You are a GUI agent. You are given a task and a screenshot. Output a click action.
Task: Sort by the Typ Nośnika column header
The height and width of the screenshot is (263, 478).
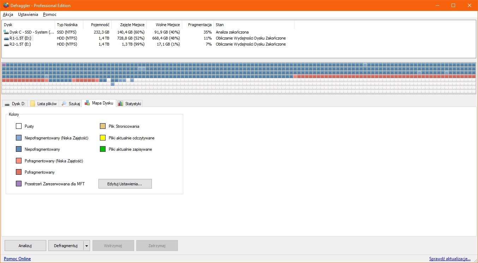69,25
